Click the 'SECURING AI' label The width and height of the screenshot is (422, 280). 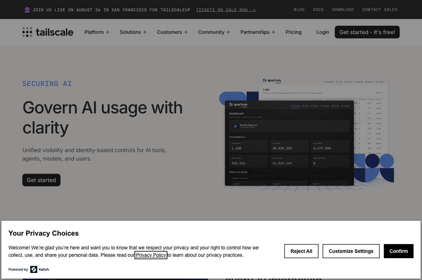47,84
